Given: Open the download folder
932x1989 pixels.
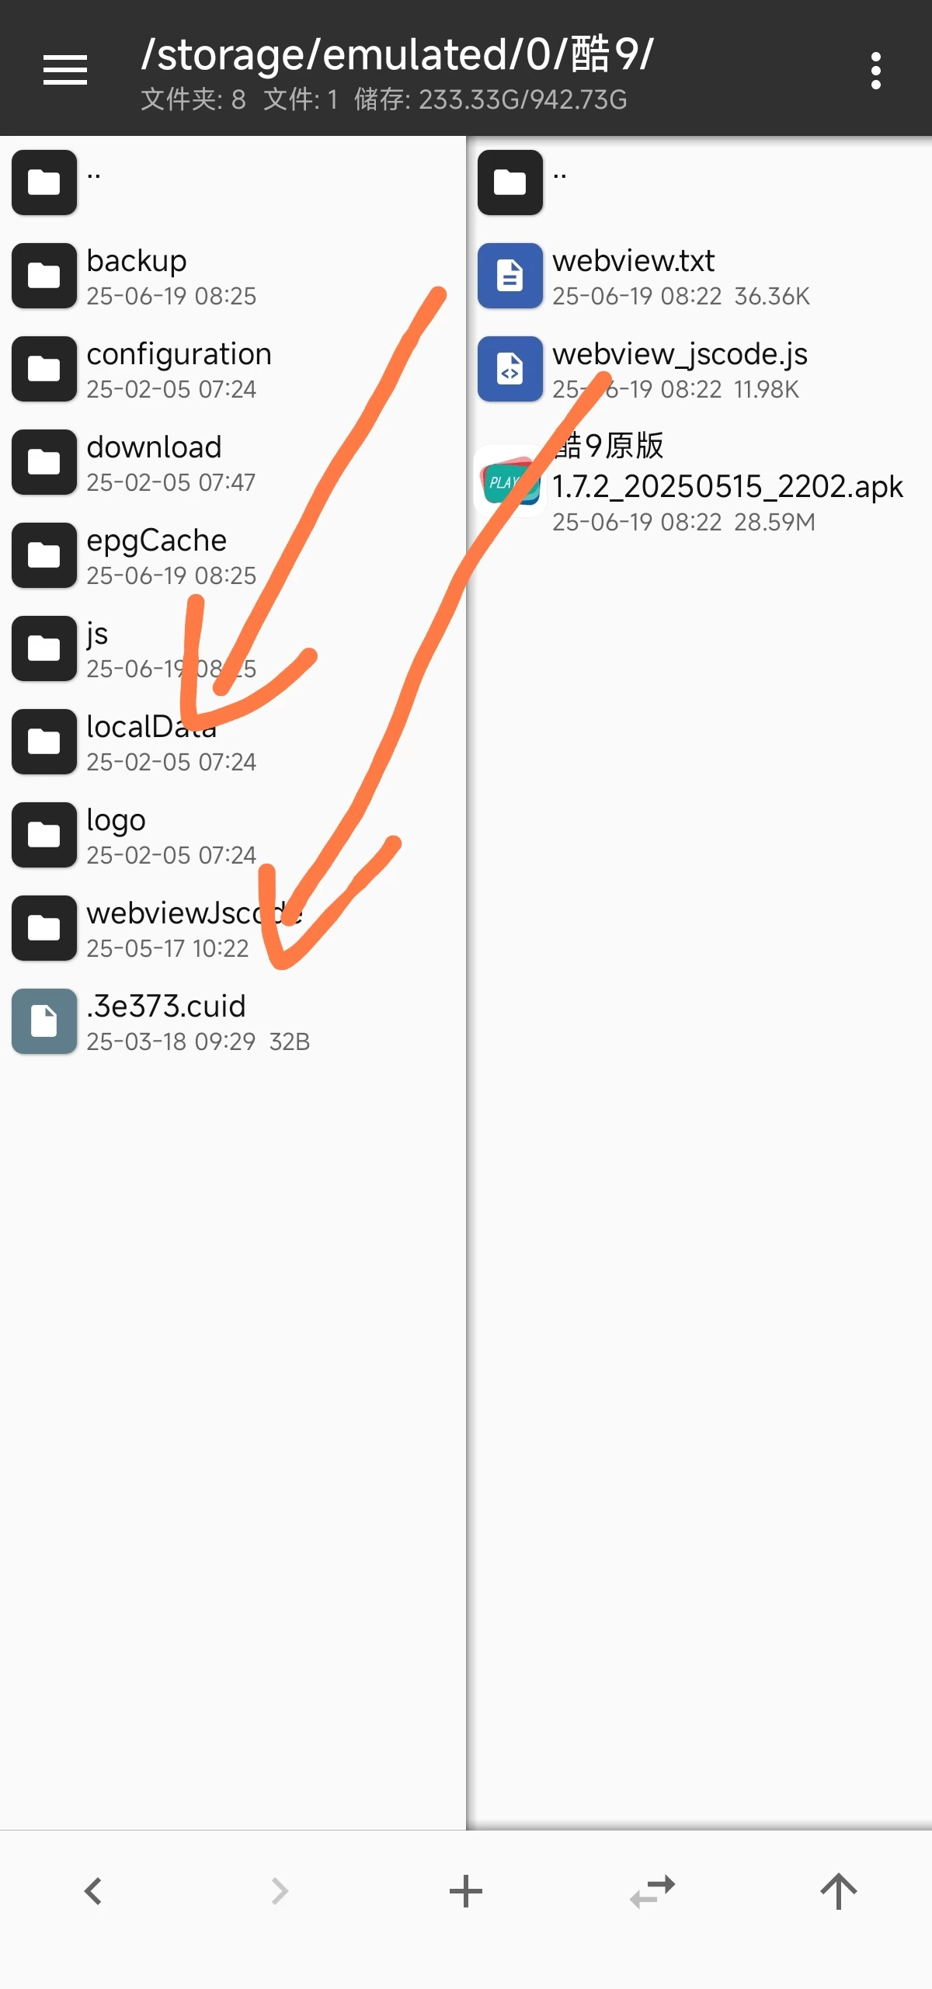Looking at the screenshot, I should pyautogui.click(x=233, y=462).
